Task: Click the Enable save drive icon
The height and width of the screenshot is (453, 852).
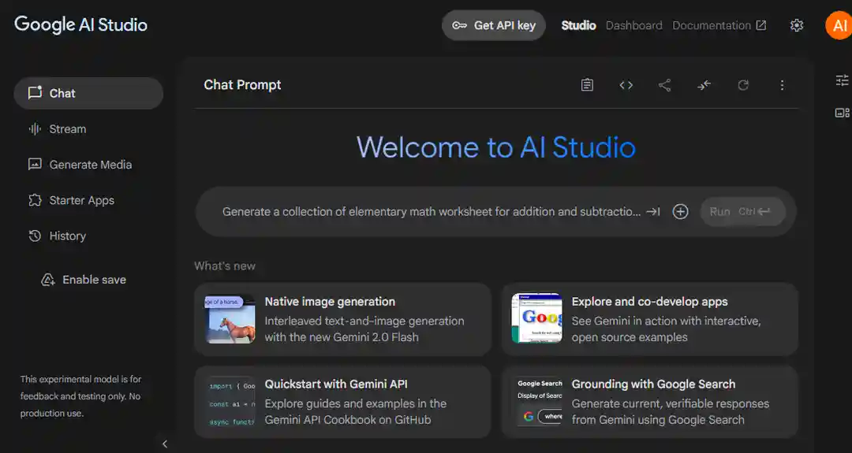Action: (48, 280)
